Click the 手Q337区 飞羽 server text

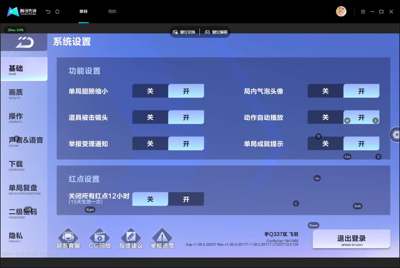pyautogui.click(x=281, y=234)
